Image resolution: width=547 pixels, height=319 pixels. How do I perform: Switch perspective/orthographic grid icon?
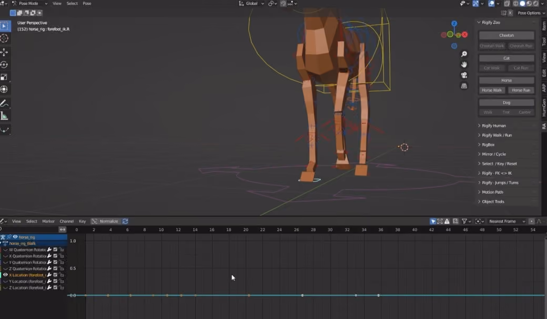point(464,86)
